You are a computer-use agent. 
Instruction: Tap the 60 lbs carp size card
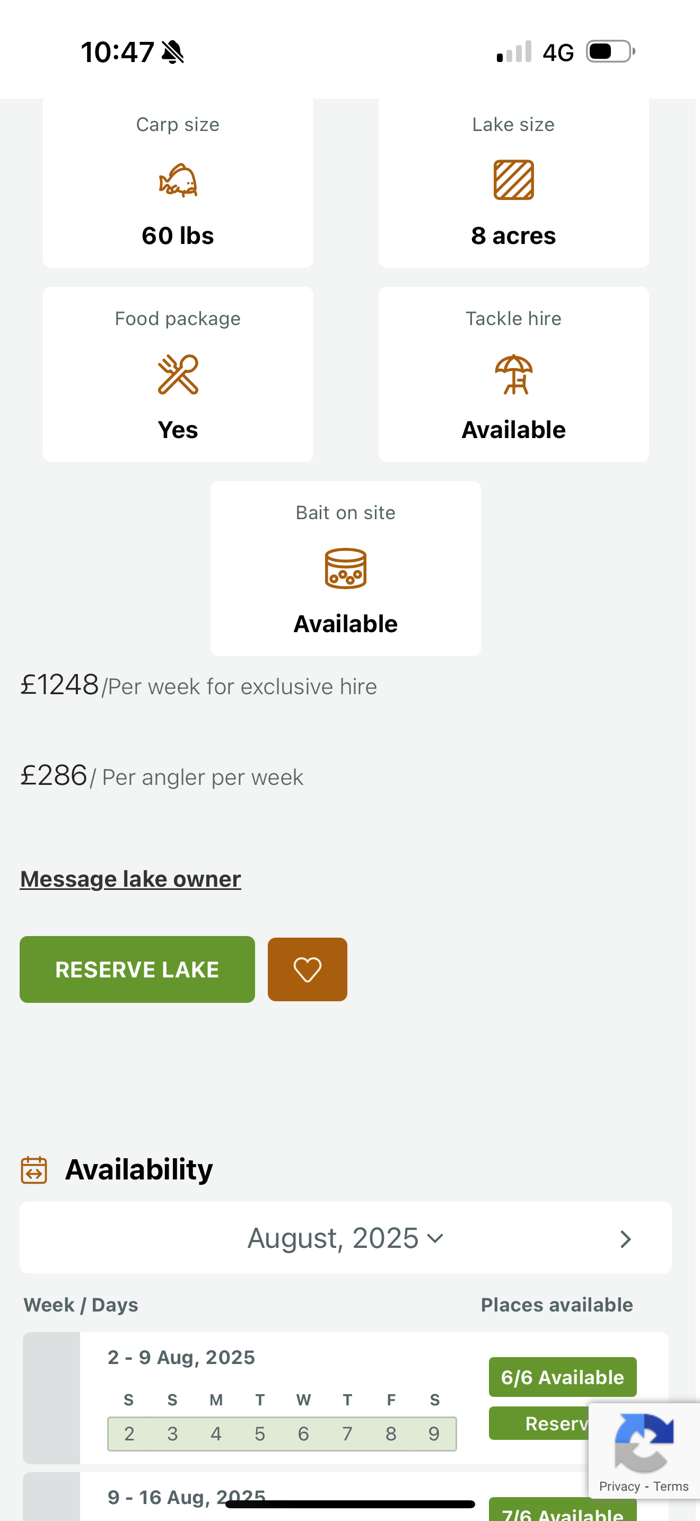(178, 183)
